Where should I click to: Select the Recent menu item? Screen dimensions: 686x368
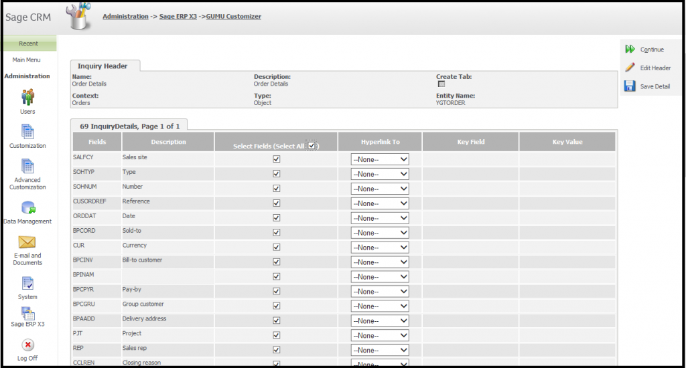pos(28,43)
